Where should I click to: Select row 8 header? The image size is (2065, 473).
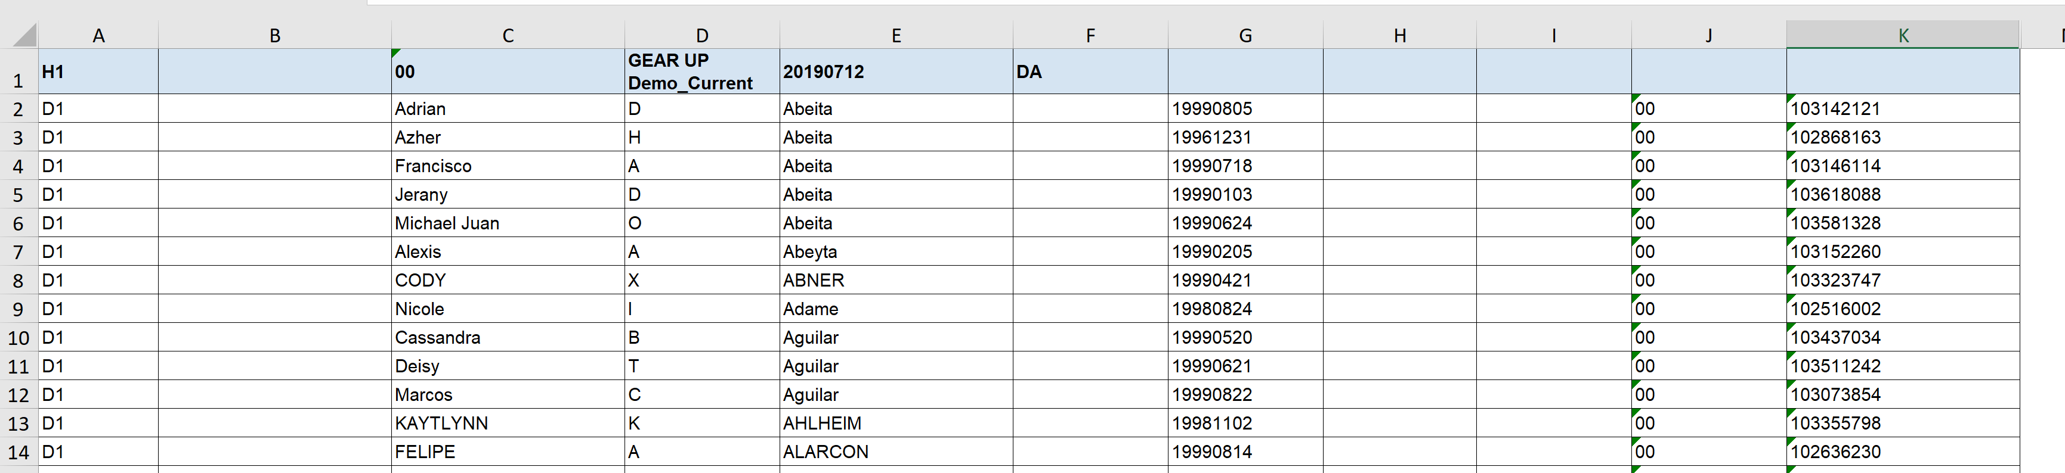point(18,281)
